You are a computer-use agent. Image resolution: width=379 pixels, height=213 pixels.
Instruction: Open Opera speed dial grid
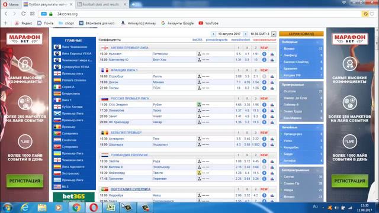pyautogui.click(x=33, y=14)
